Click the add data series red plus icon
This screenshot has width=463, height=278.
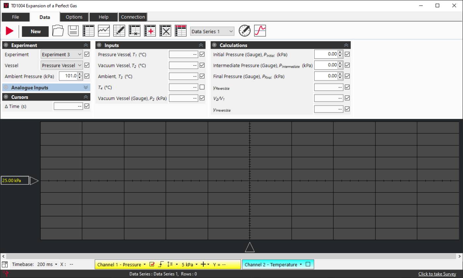click(x=150, y=31)
